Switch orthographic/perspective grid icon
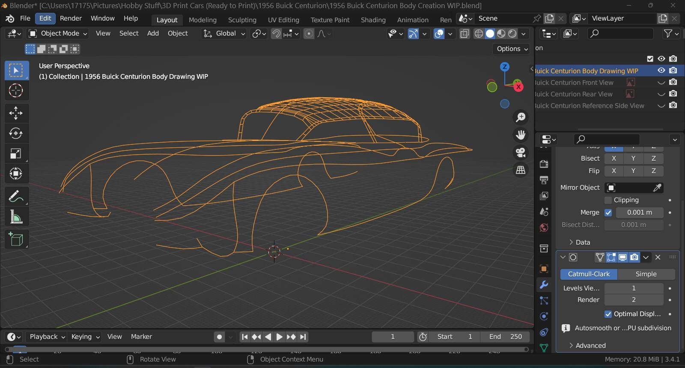 tap(521, 170)
